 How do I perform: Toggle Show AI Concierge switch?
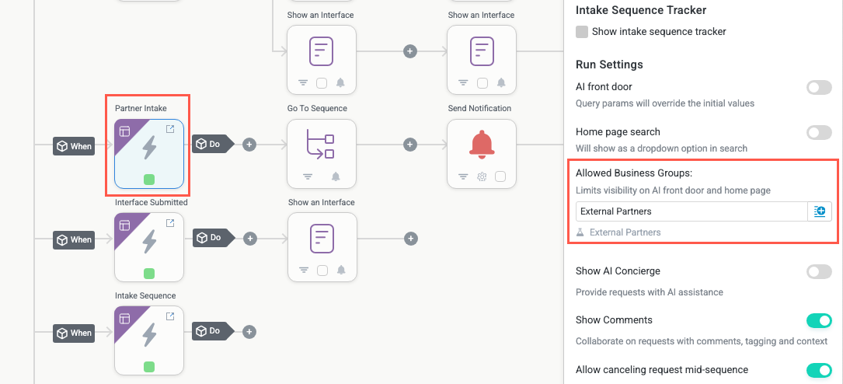pos(819,272)
